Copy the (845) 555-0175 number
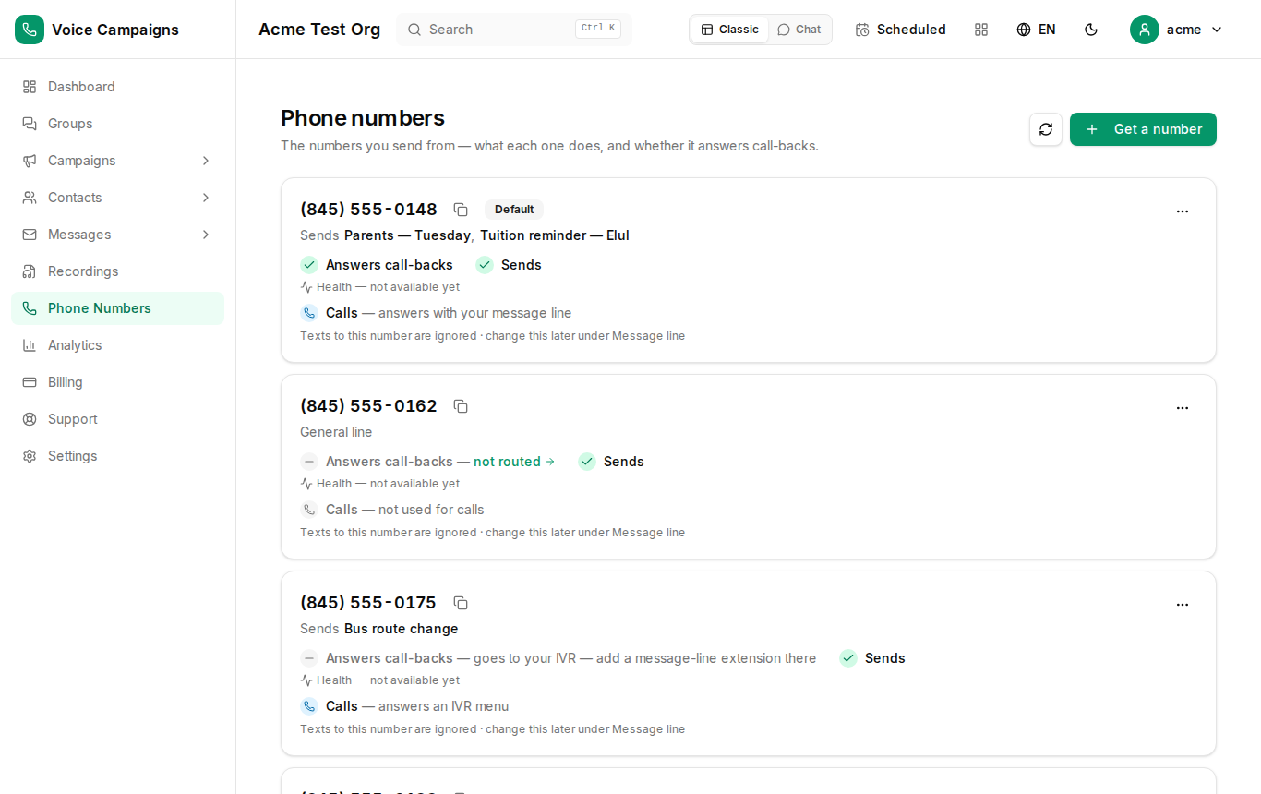The height and width of the screenshot is (794, 1261). [x=461, y=603]
